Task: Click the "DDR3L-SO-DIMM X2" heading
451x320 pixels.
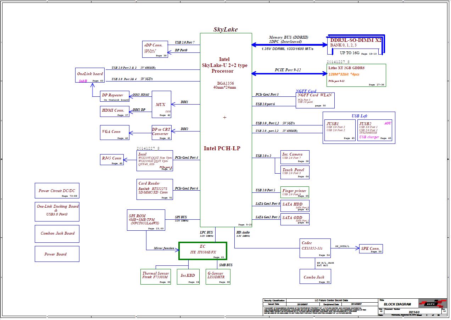Action: [356, 40]
